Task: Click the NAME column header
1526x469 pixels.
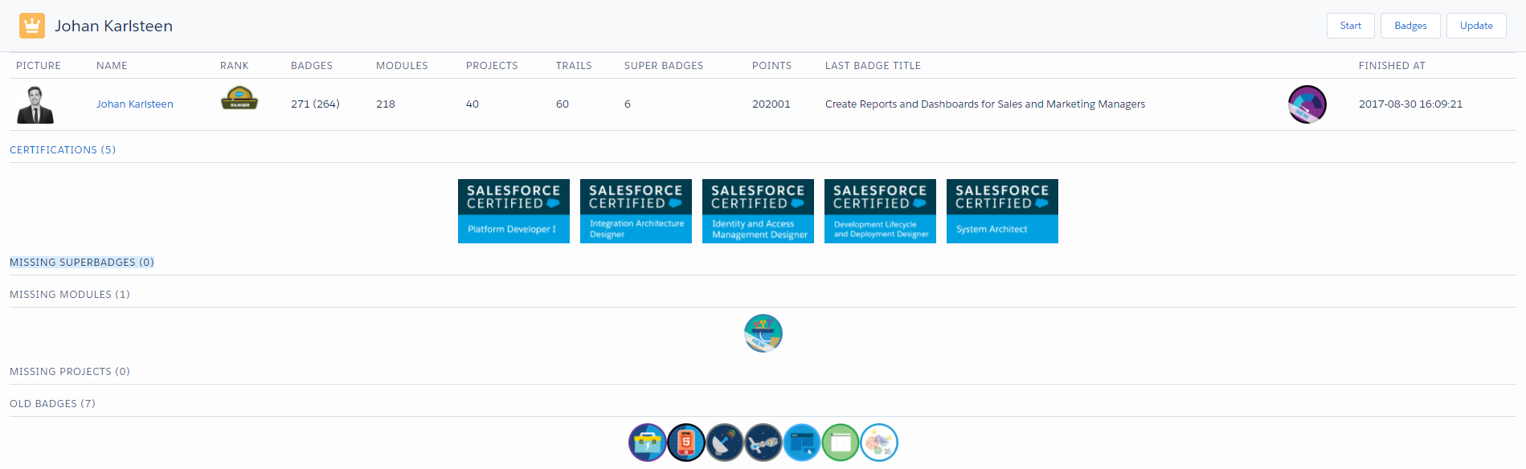Action: click(x=112, y=66)
